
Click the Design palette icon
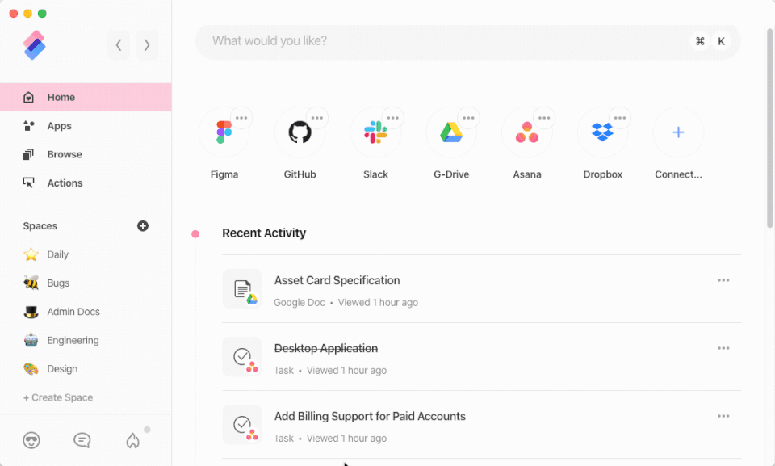point(31,369)
